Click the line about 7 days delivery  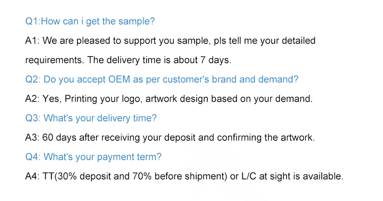click(x=128, y=60)
